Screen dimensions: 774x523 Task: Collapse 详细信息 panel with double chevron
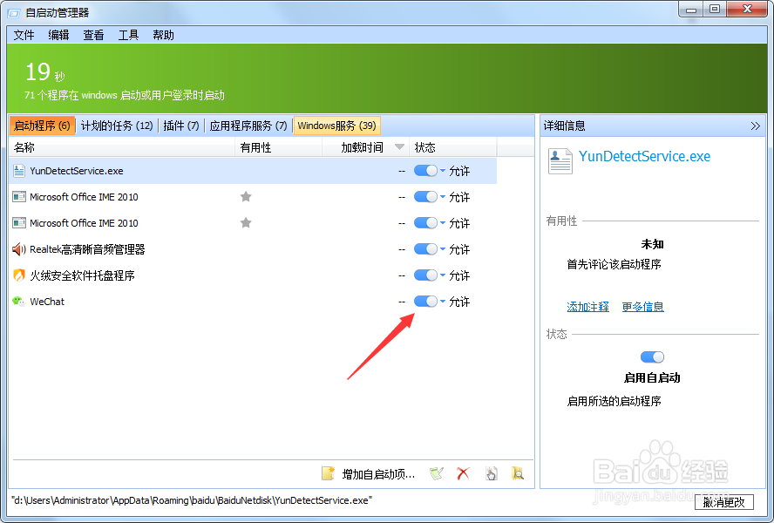[755, 126]
